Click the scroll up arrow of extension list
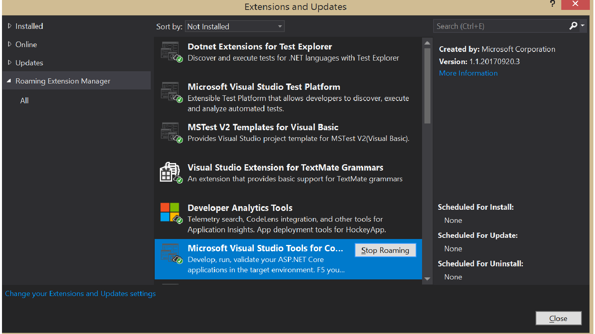The width and height of the screenshot is (595, 334). (x=427, y=43)
